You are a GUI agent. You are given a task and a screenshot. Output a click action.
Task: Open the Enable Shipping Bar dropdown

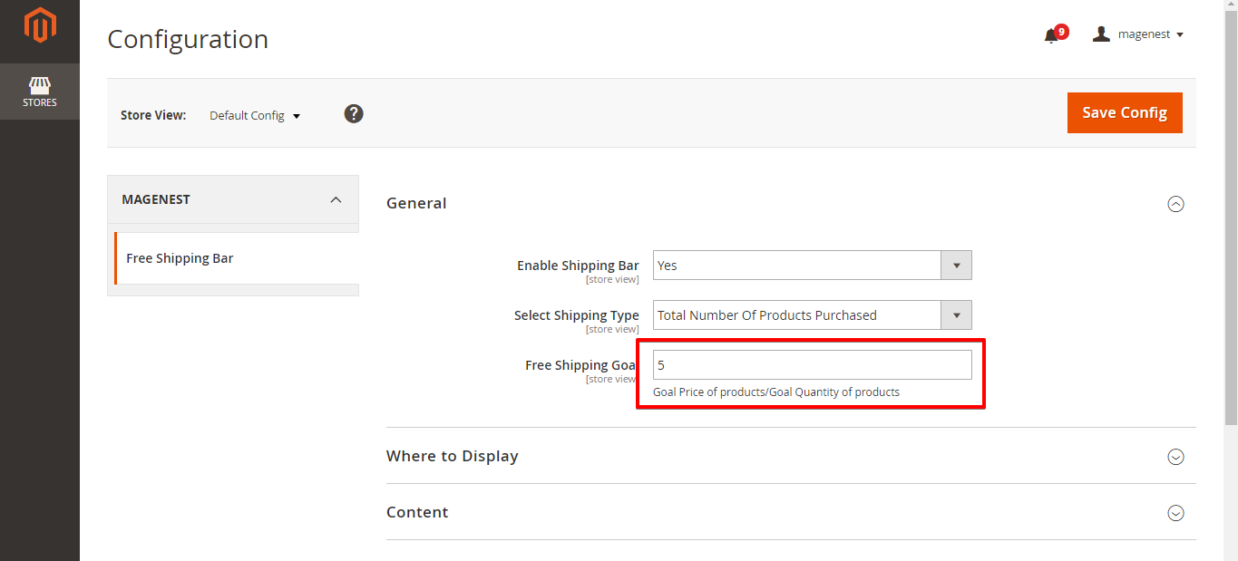click(812, 266)
